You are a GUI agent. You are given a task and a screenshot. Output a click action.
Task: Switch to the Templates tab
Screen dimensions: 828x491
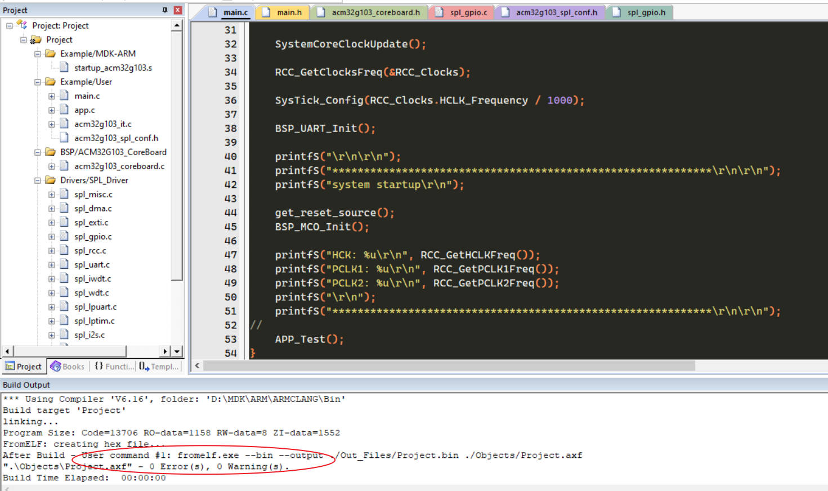point(159,366)
